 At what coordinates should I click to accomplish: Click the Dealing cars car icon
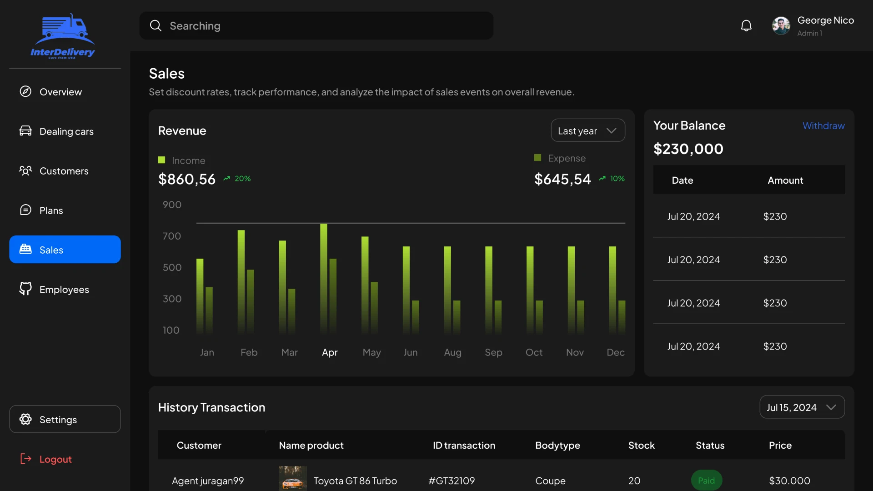pos(25,131)
